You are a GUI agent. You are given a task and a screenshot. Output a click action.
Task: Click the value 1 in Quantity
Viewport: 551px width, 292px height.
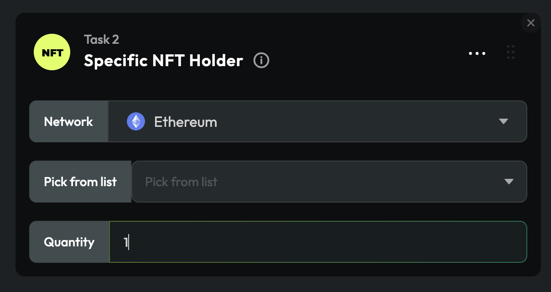[x=125, y=242]
